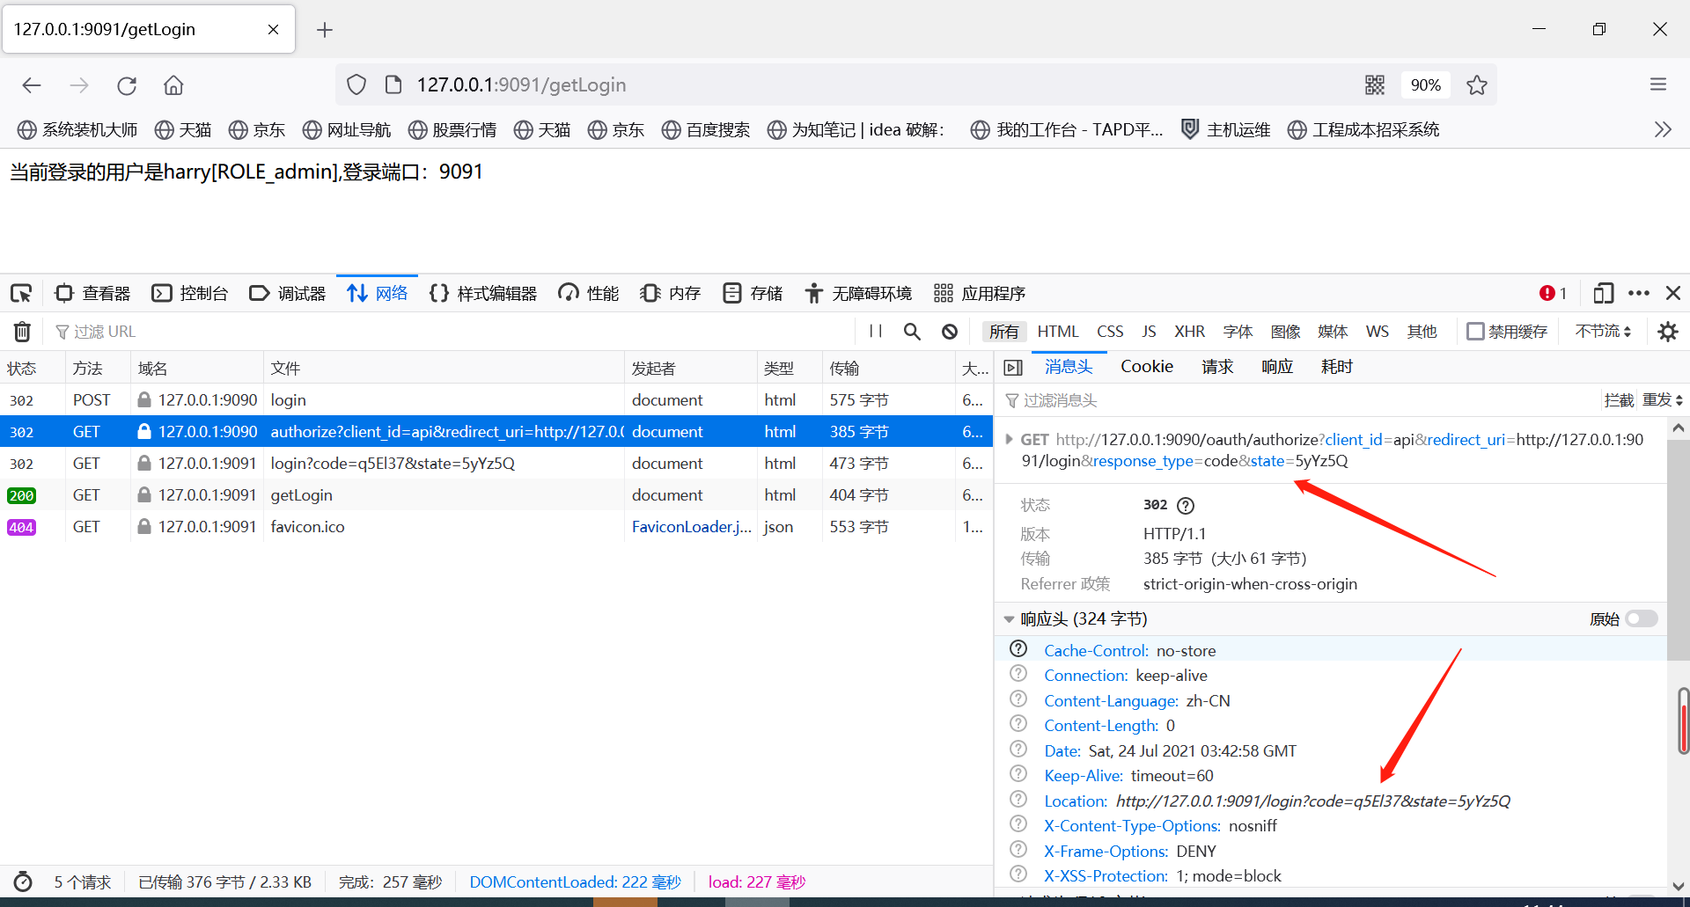
Task: Toggle the 原始 raw headers switch
Action: pos(1642,618)
